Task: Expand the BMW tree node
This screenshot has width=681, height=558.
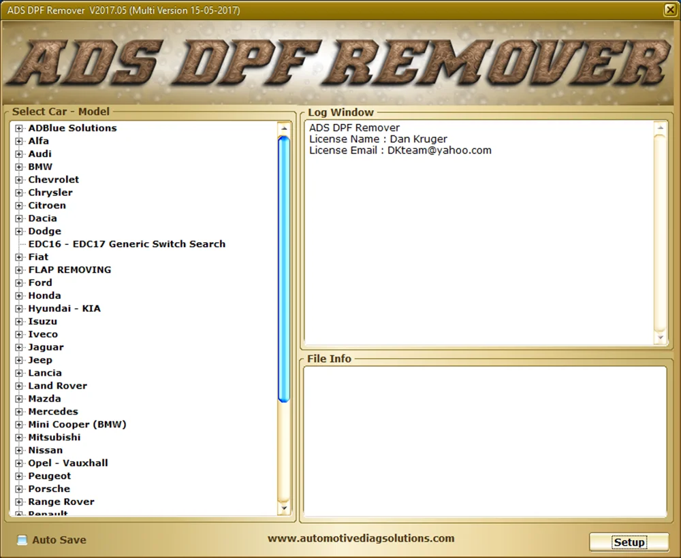Action: coord(18,167)
